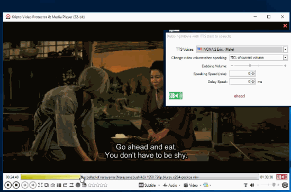The width and height of the screenshot is (291, 192).
Task: Open settings gear icon
Action: (285, 185)
